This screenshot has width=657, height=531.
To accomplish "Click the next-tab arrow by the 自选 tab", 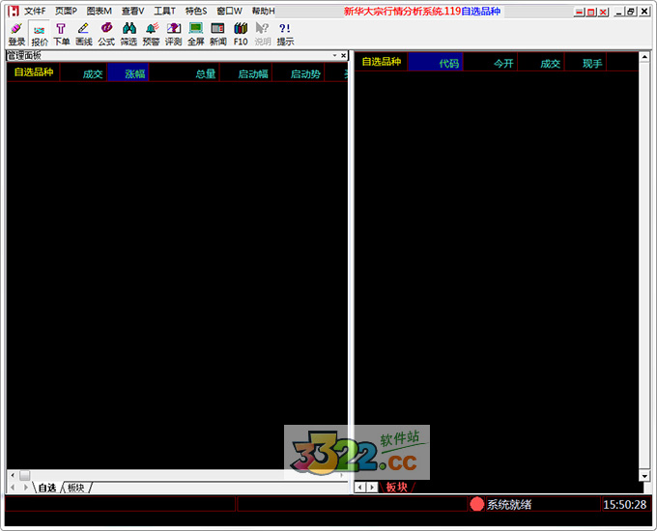I will click(26, 488).
